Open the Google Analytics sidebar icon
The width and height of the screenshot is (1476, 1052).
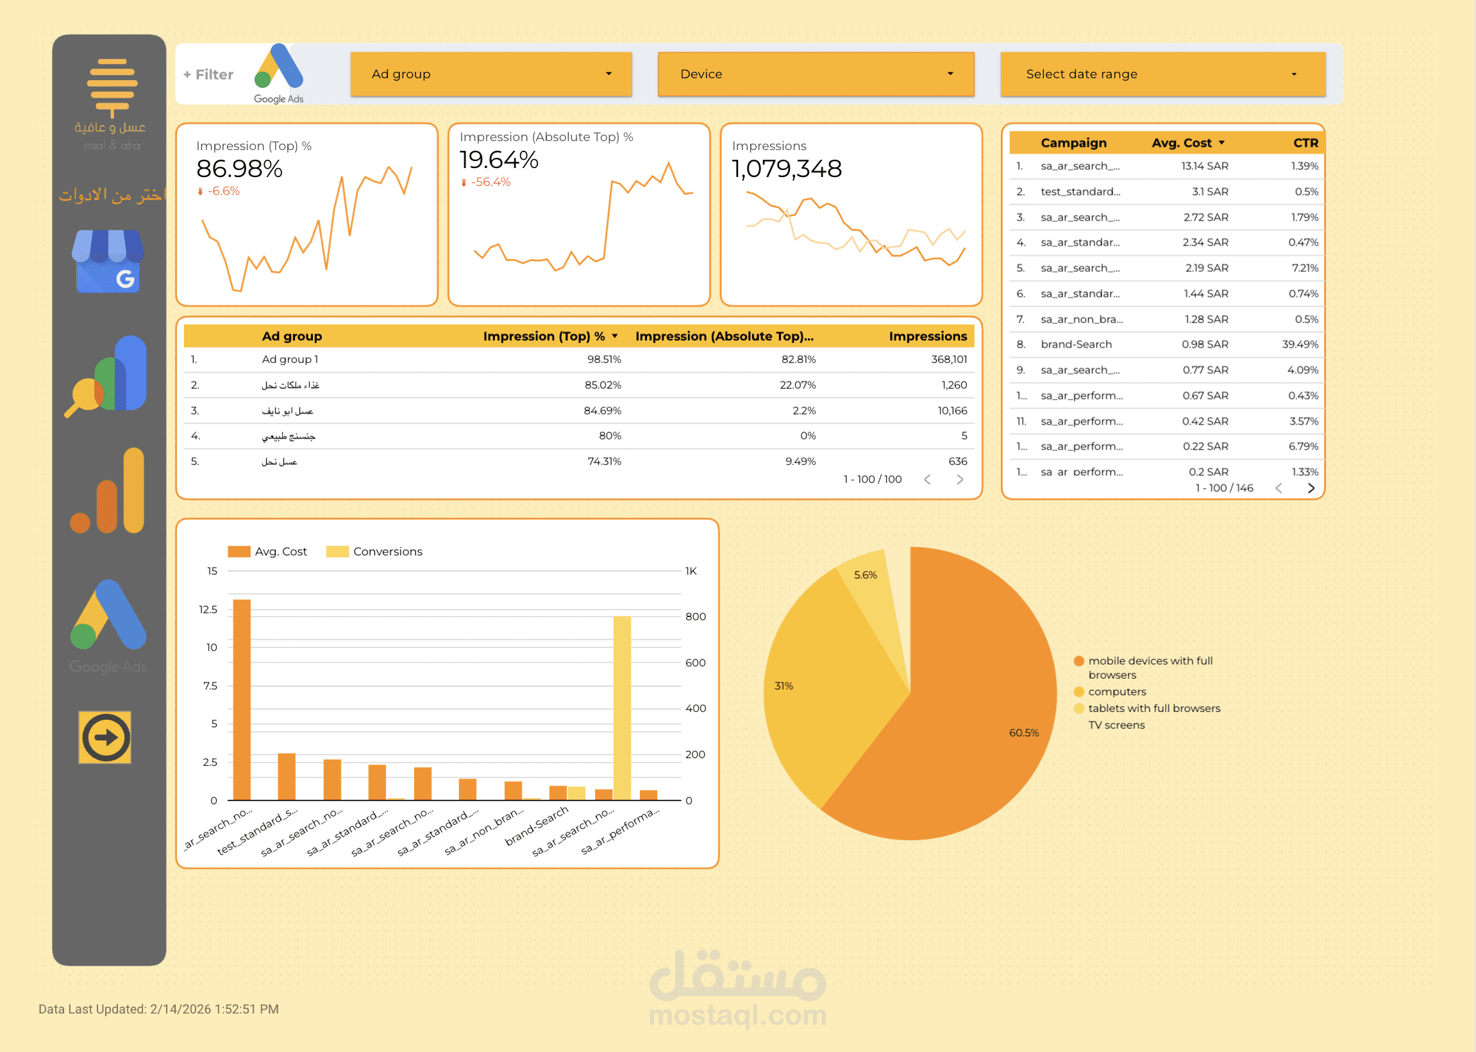(108, 490)
